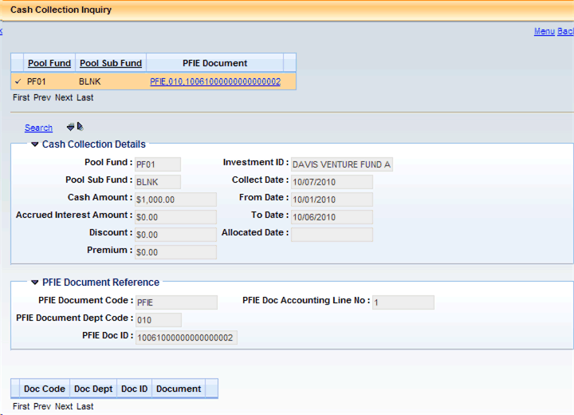574x415 pixels.
Task: Open PFIE,010,10061000000000000002 document link
Action: [215, 81]
